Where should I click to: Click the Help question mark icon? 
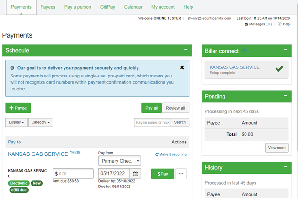point(280,24)
